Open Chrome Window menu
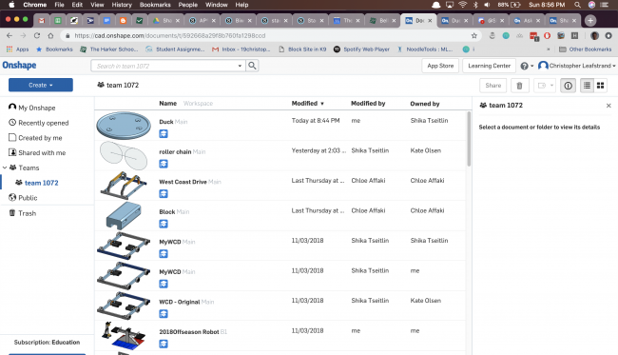Screen dimensions: 618x355 [217, 5]
